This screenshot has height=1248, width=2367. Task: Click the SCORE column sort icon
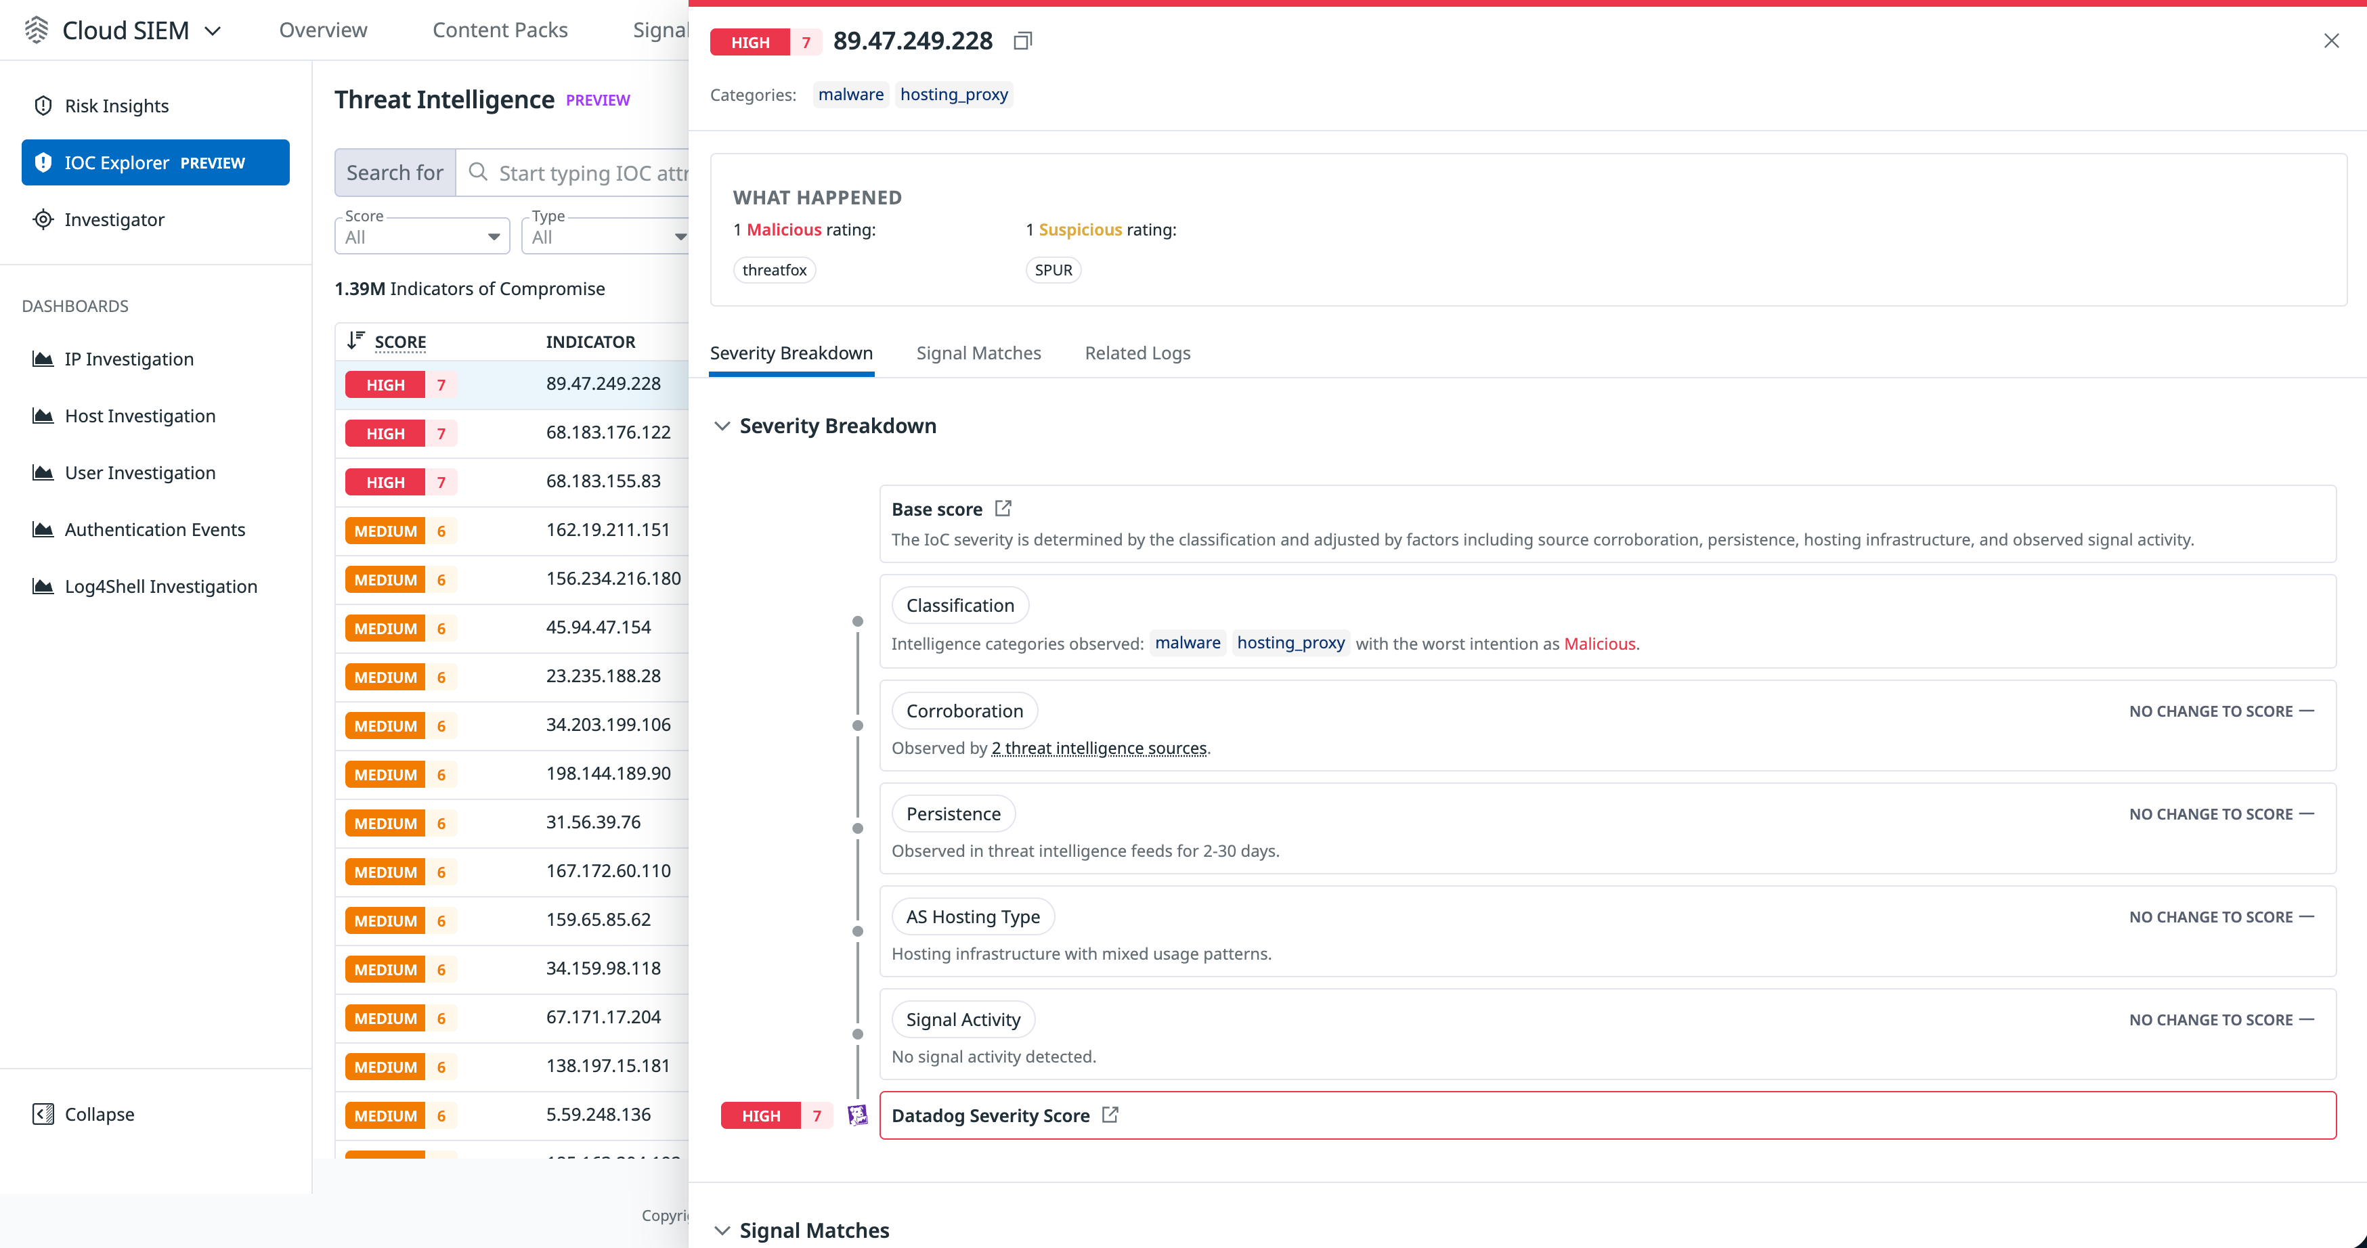pos(355,340)
